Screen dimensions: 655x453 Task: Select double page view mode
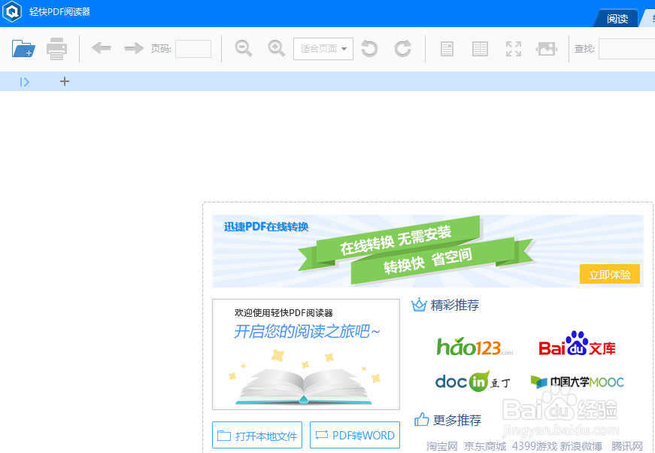point(480,49)
